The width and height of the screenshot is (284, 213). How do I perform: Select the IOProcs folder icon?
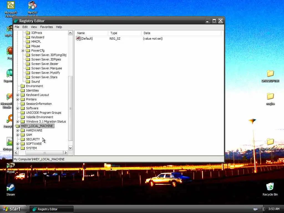click(28, 33)
